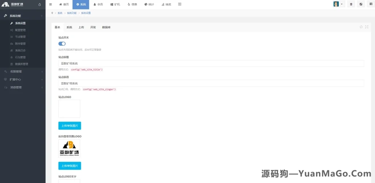Go to 首页 in the top navigation
Viewport: 375px width, 183px height.
click(64, 4)
